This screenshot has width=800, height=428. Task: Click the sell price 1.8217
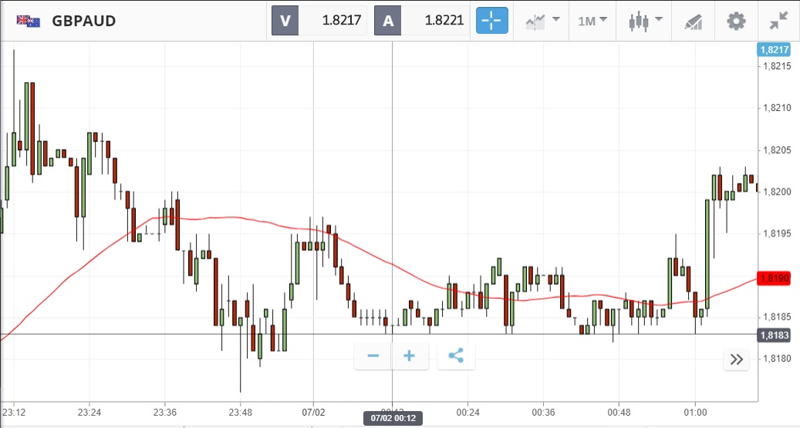341,20
